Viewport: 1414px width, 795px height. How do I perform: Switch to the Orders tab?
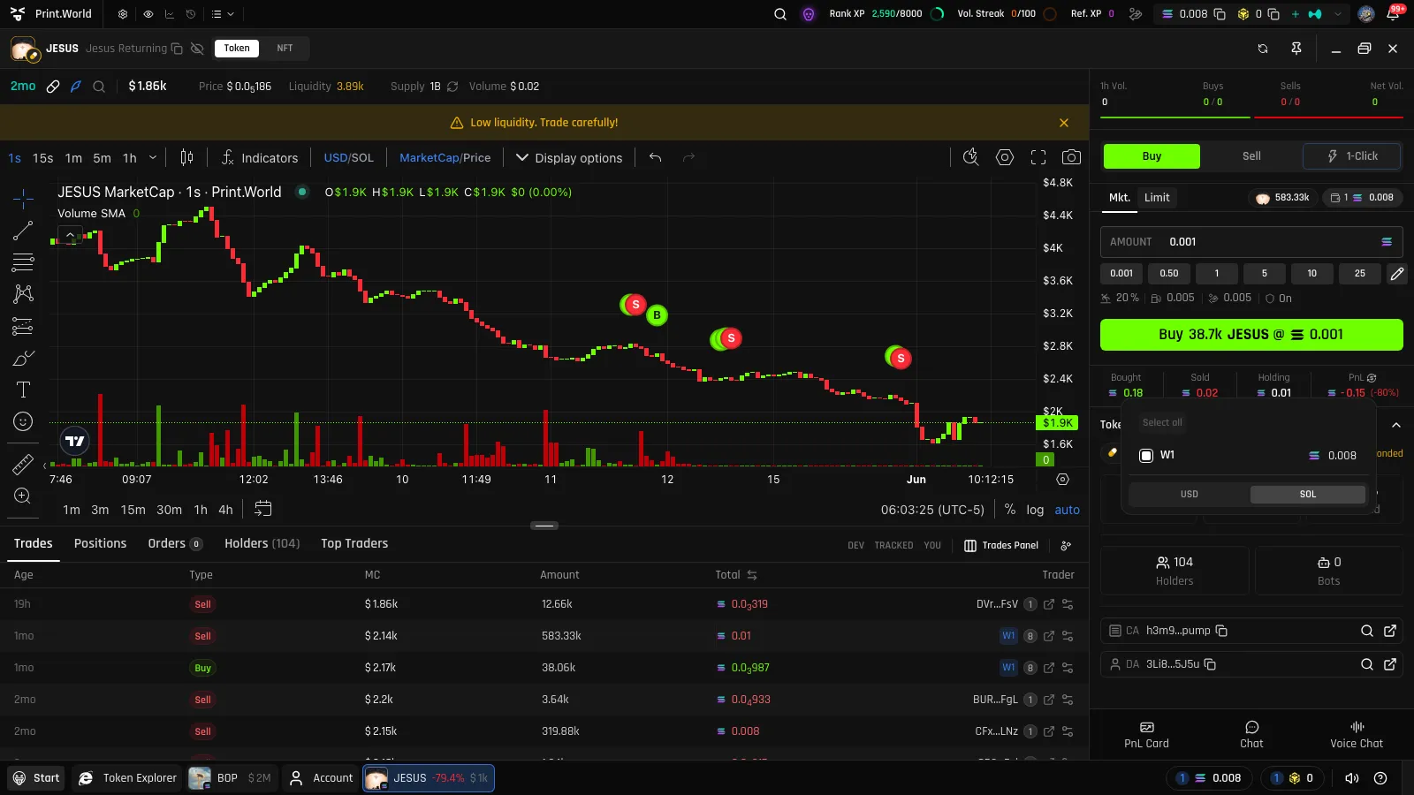(175, 544)
